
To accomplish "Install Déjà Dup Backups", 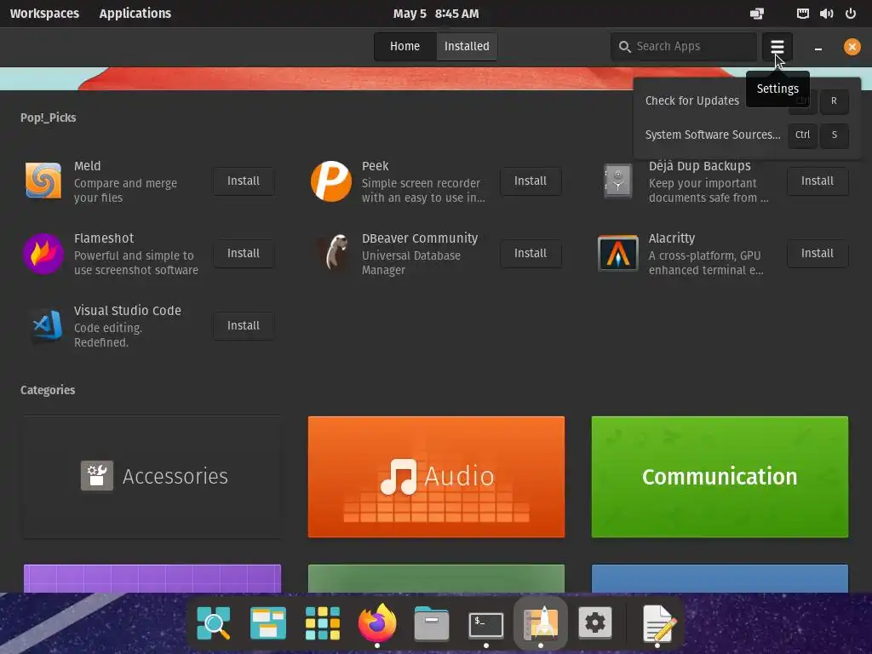I will 817,181.
